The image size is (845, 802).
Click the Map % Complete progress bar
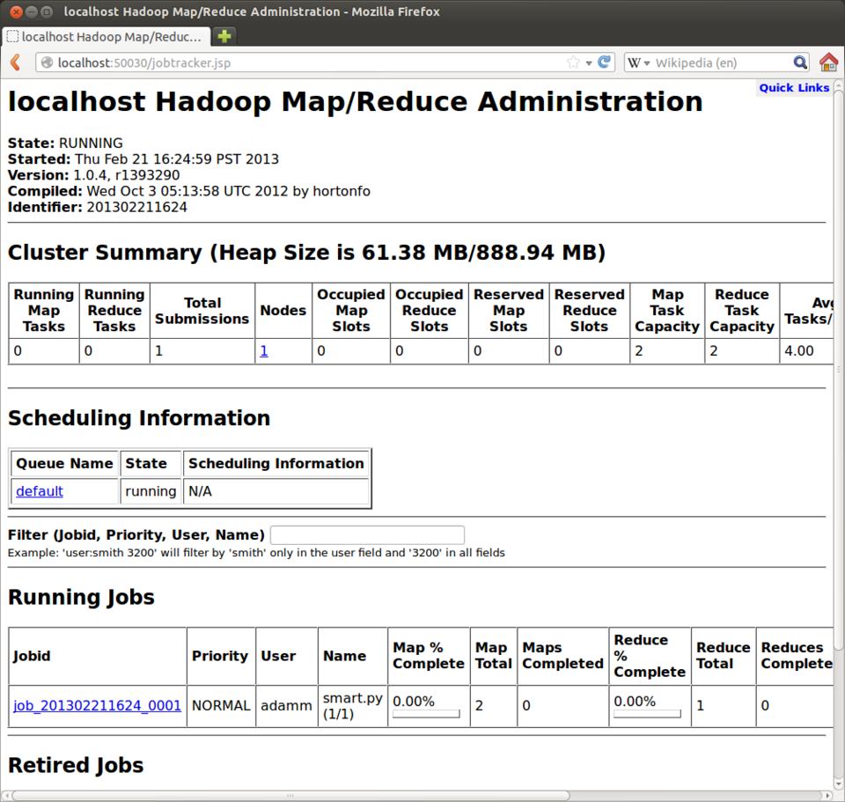pos(426,714)
